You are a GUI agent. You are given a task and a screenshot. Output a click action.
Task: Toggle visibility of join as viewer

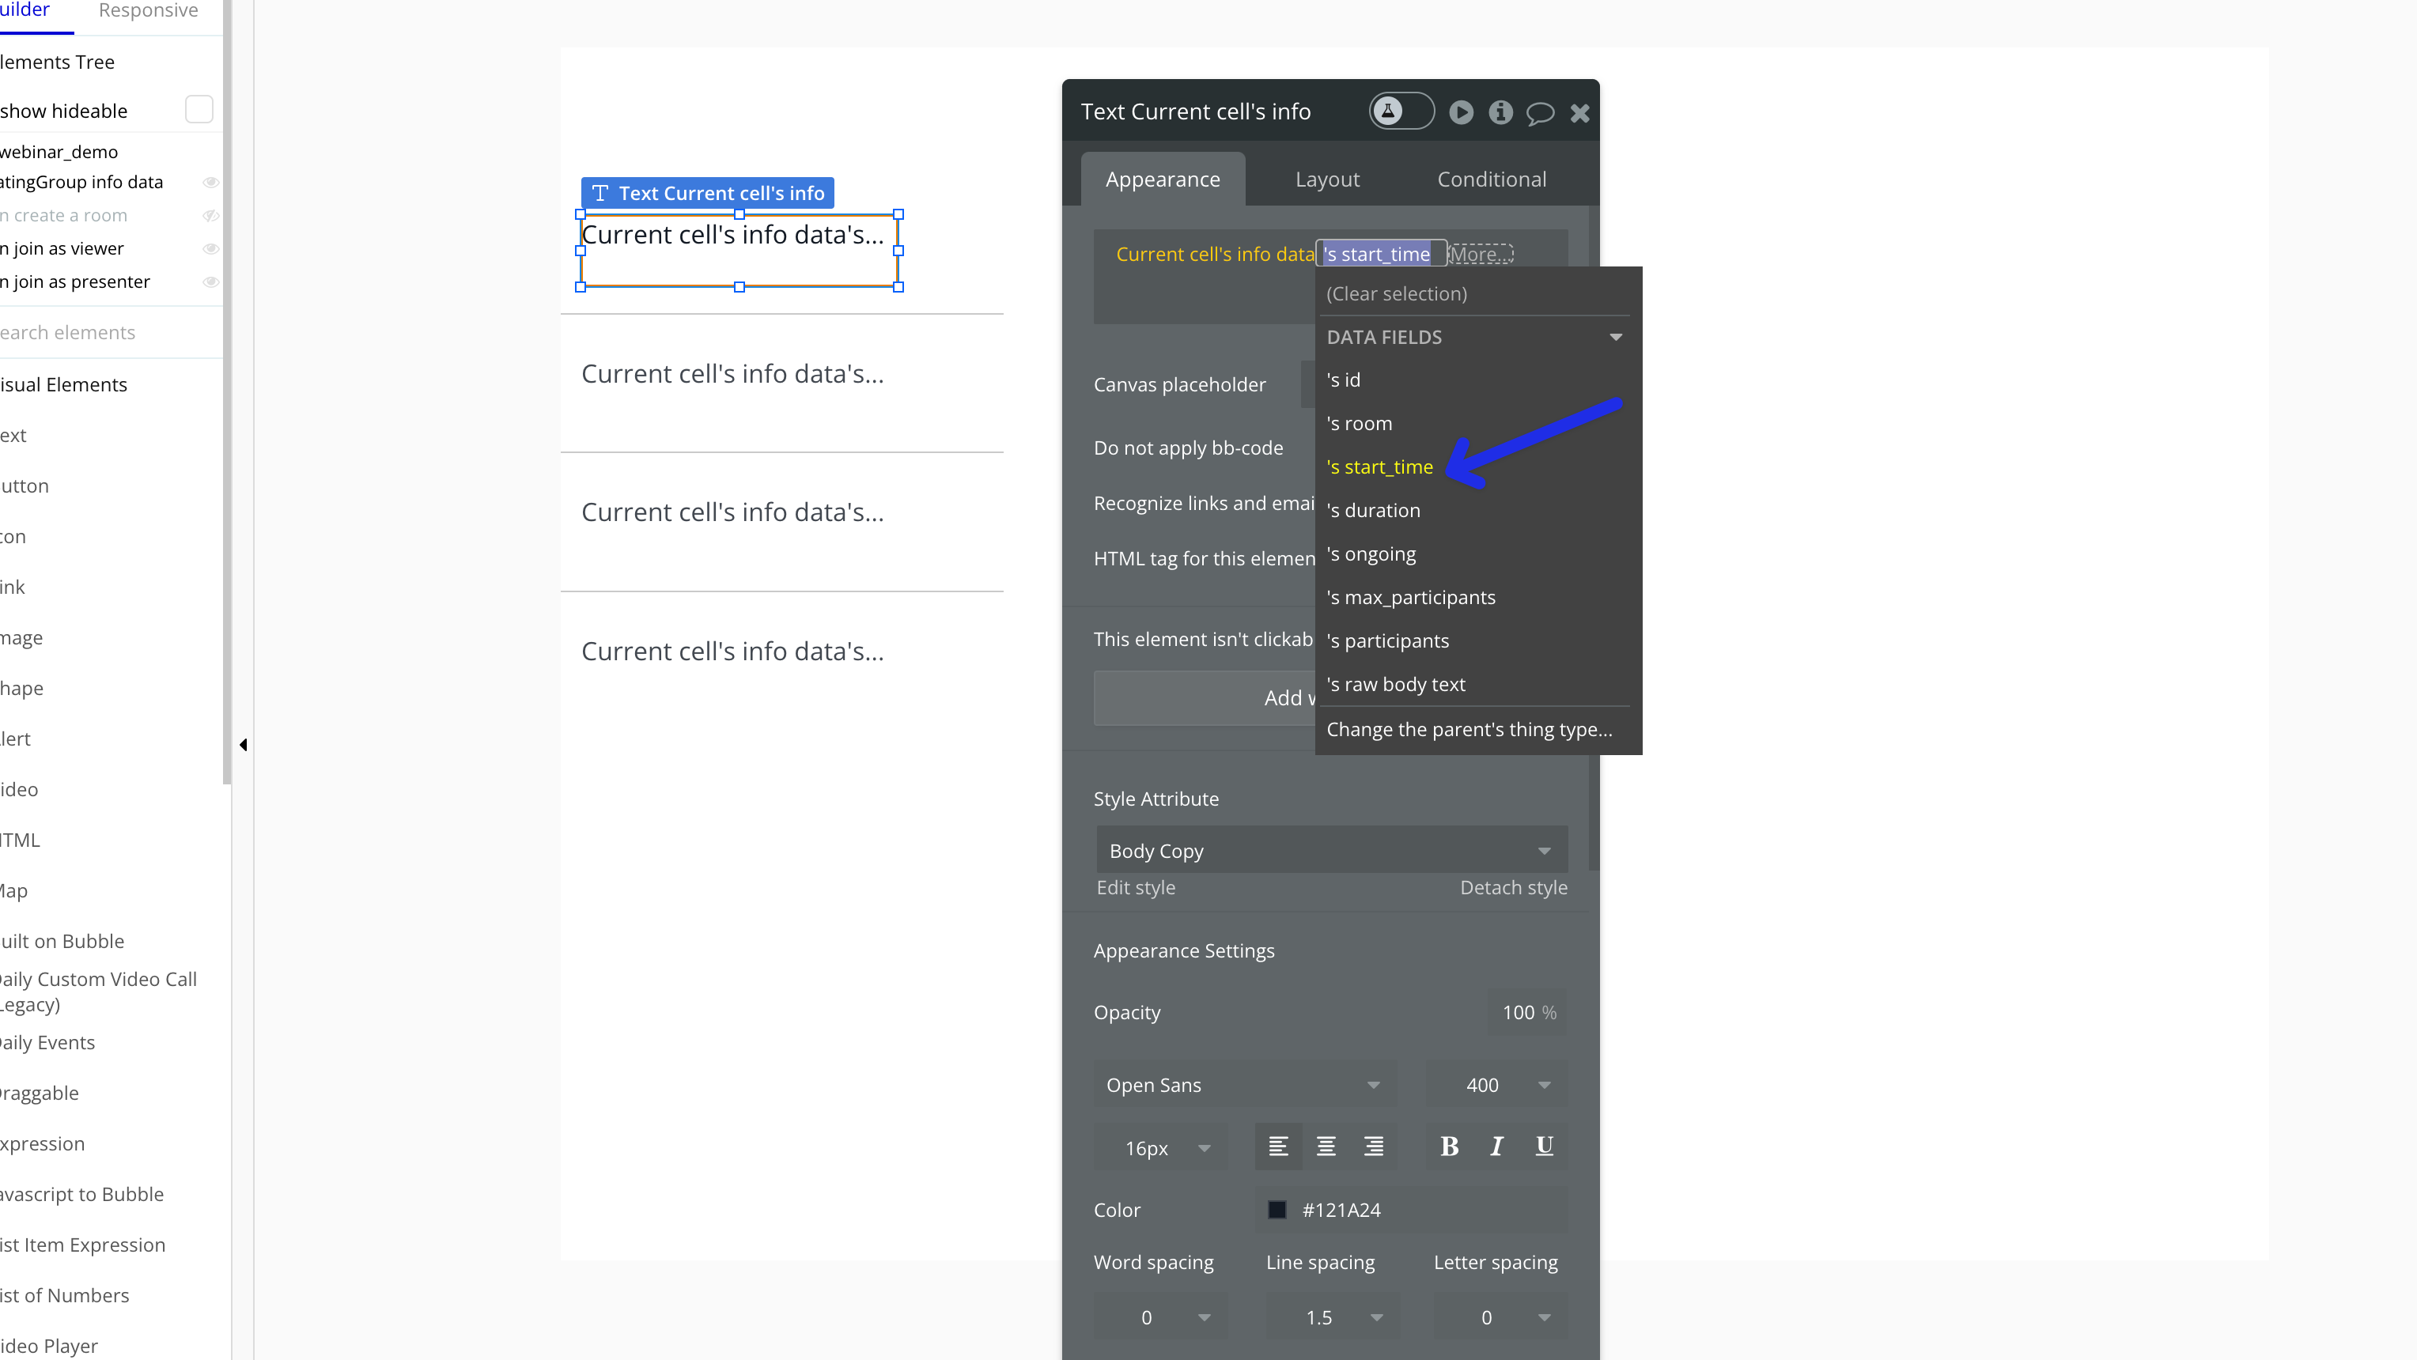211,248
